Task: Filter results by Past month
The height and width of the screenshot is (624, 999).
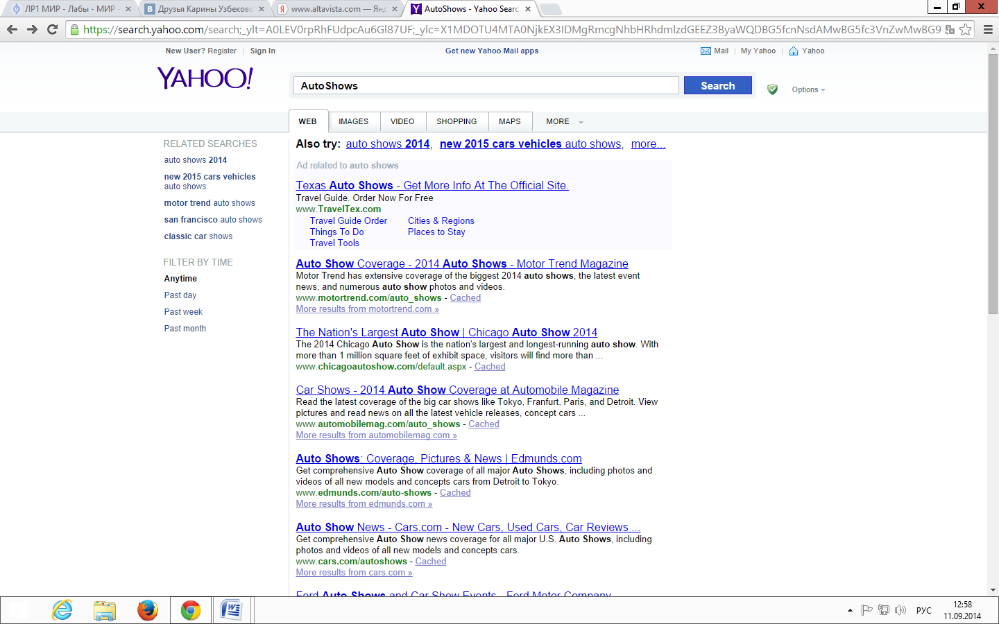Action: click(x=185, y=329)
